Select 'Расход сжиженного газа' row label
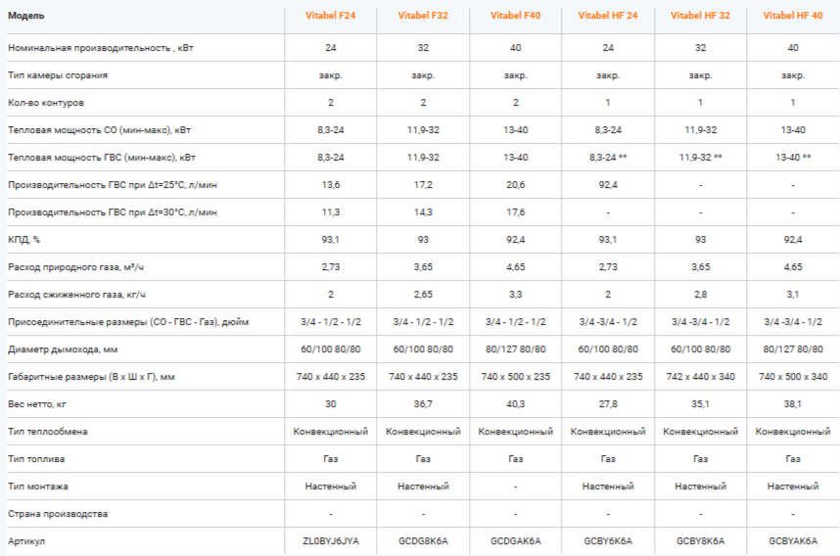Screen dimensions: 840x556 pyautogui.click(x=76, y=295)
